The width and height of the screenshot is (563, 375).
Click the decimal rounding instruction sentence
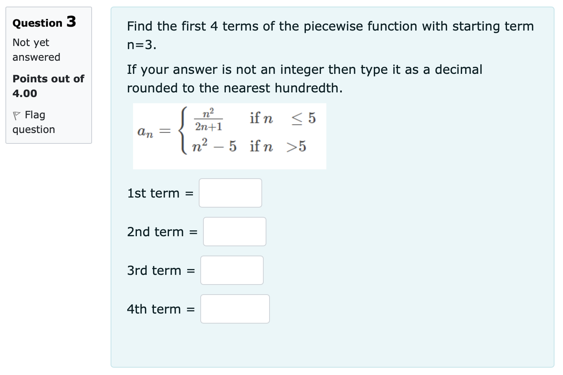point(304,78)
